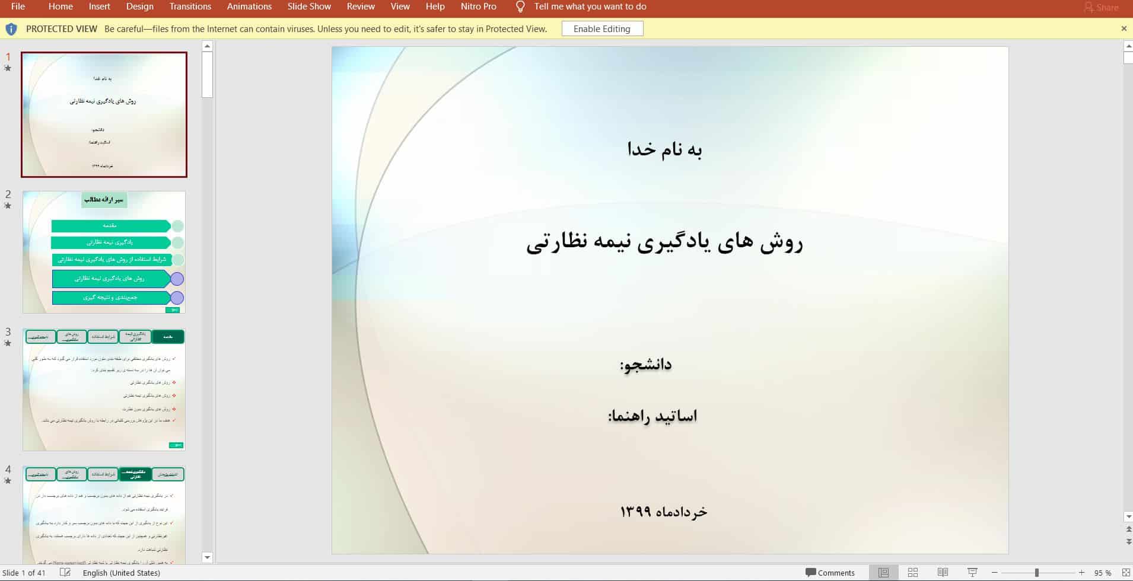
Task: Switch to Reading View
Action: coord(943,573)
